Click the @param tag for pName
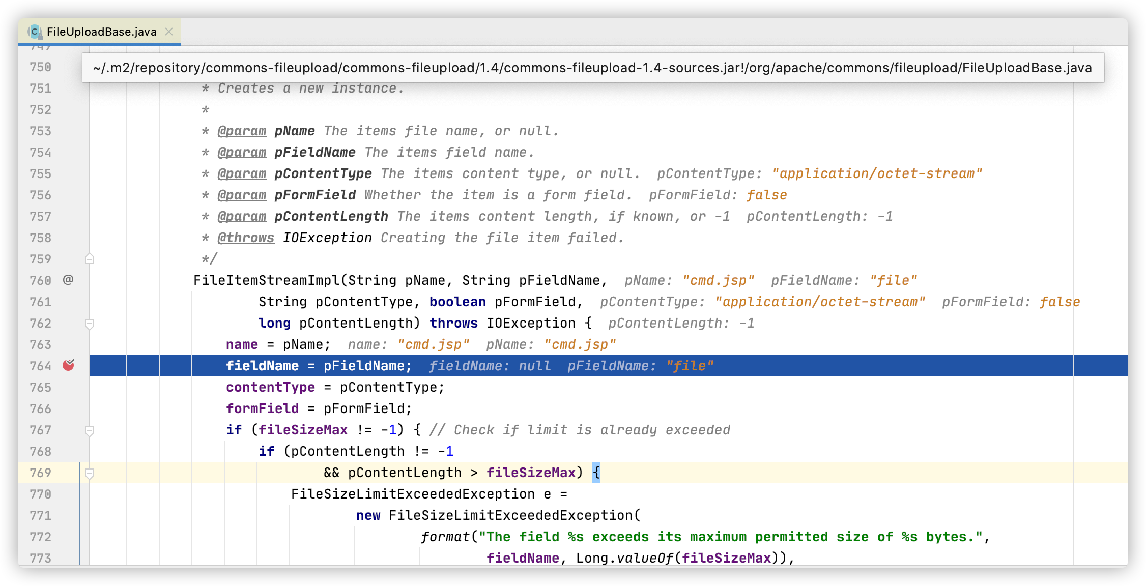Viewport: 1146px width, 586px height. pyautogui.click(x=242, y=131)
